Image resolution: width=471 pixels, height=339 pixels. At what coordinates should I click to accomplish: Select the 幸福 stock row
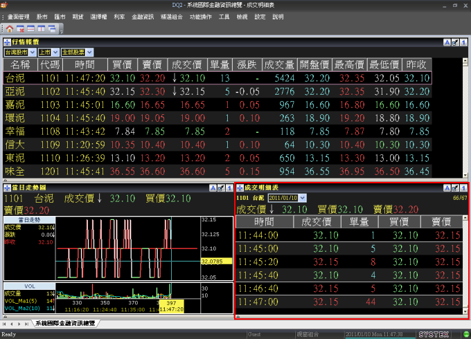(x=217, y=131)
